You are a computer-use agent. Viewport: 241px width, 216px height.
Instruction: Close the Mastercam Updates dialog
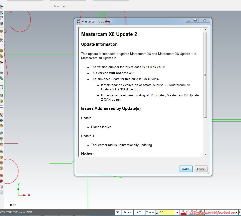[x=204, y=20]
